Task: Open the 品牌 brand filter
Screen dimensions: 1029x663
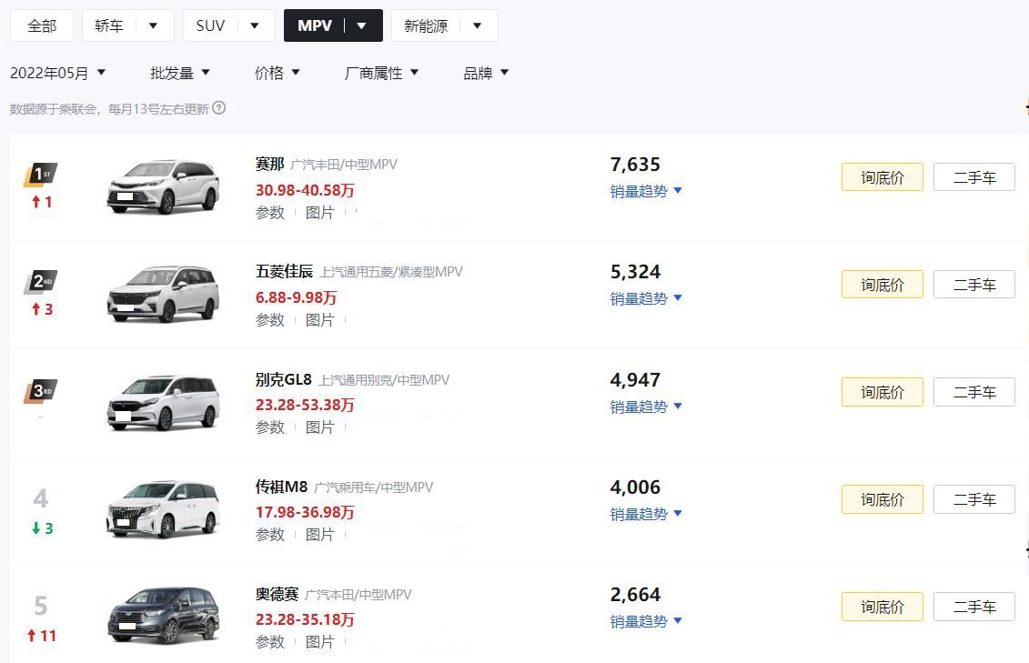Action: pyautogui.click(x=486, y=73)
